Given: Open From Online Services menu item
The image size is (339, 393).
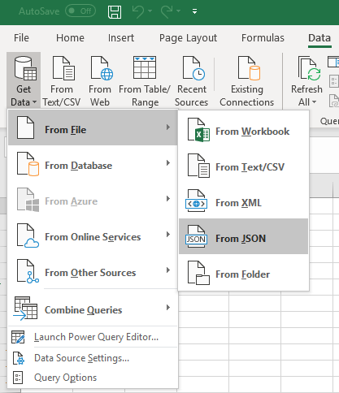Looking at the screenshot, I should pos(93,235).
